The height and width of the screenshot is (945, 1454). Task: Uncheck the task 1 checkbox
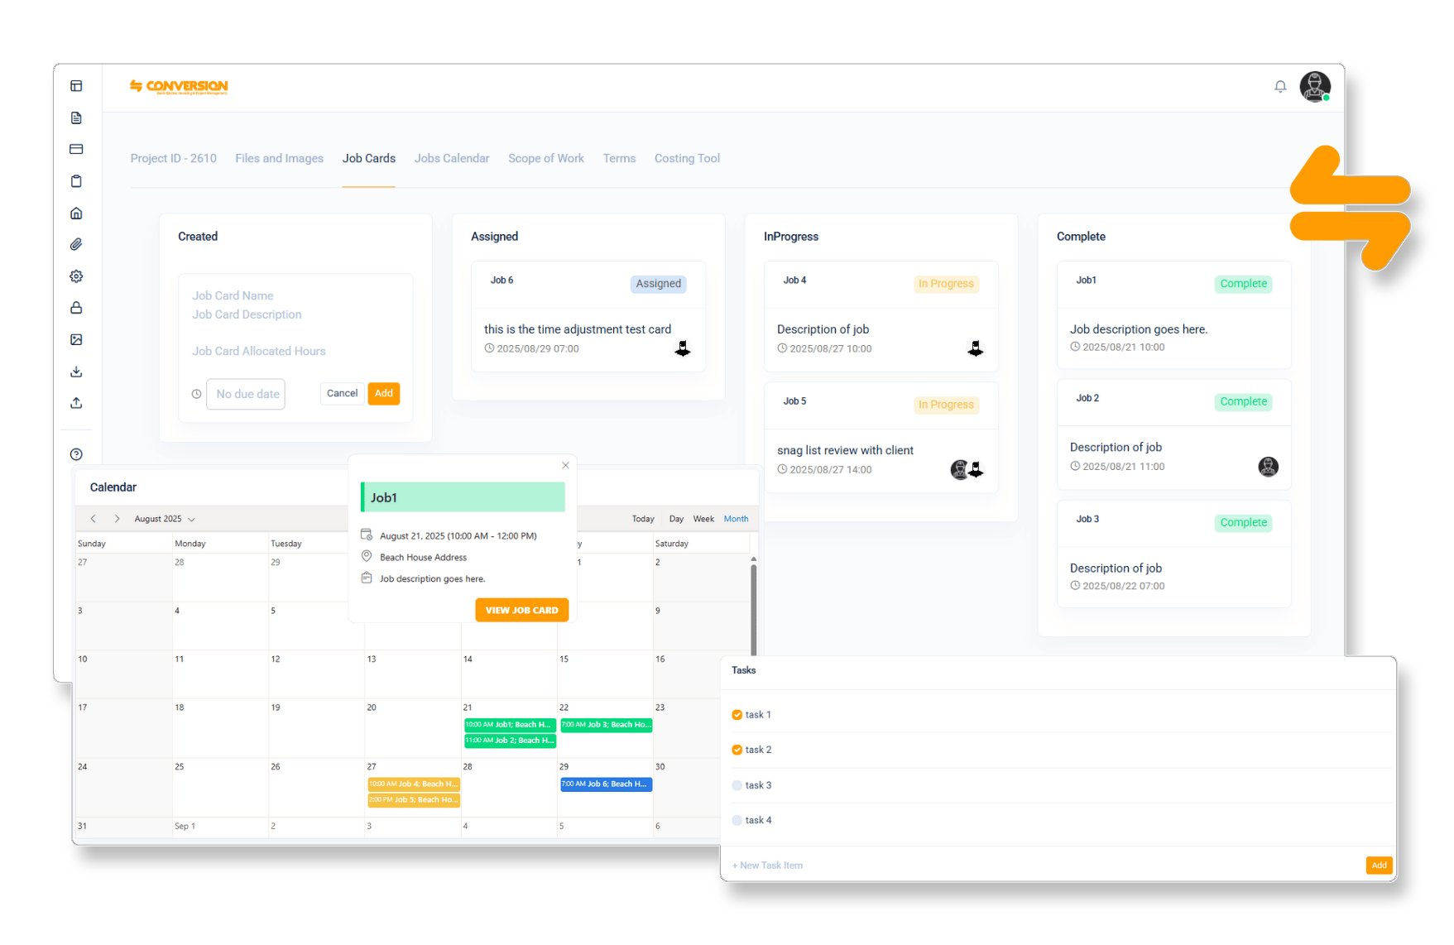click(737, 715)
